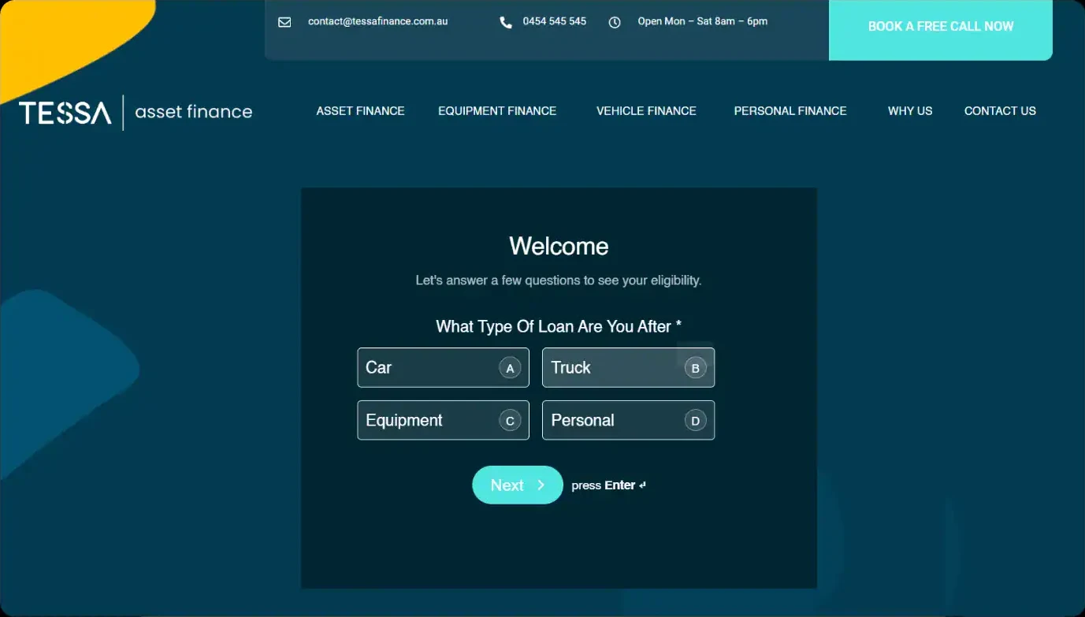
Task: Select the Car loan option
Action: point(443,368)
